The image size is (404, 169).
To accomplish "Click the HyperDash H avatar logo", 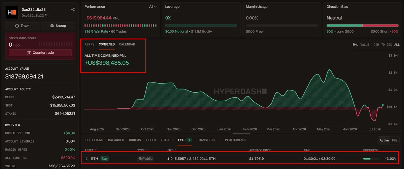I will (x=12, y=12).
